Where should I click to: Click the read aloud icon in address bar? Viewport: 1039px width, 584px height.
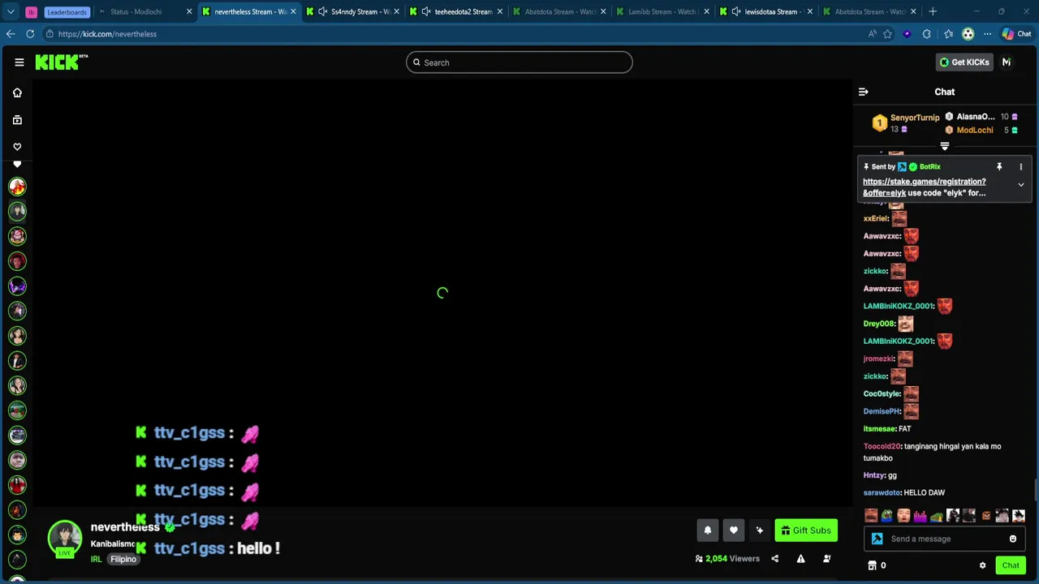point(872,34)
